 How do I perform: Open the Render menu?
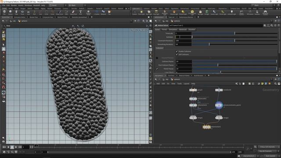coord(14,5)
